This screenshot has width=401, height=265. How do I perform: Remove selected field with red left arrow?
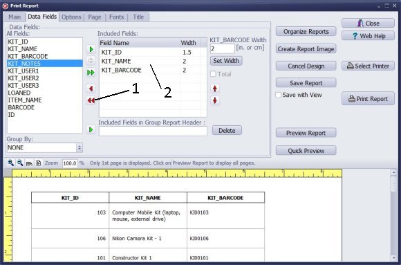point(91,89)
